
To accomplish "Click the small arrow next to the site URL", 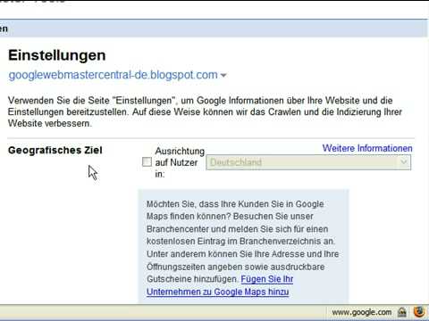I will click(223, 76).
